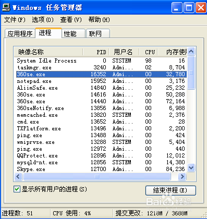This screenshot has width=207, height=219.
Task: Sort by 内存使用 column header
Action: 172,52
